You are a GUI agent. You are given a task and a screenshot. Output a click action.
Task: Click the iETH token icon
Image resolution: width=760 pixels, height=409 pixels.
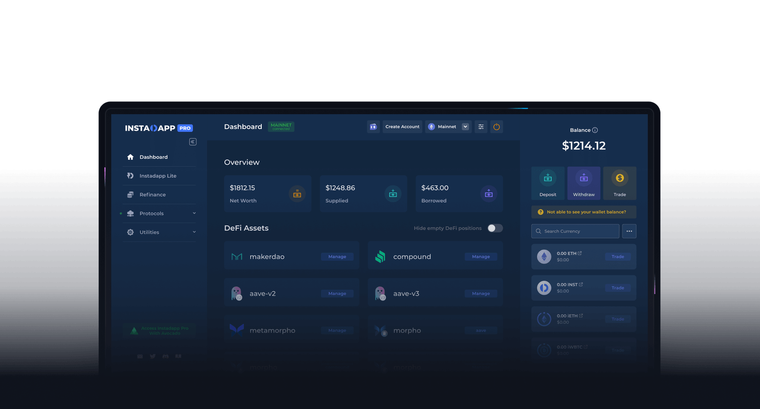tap(544, 319)
